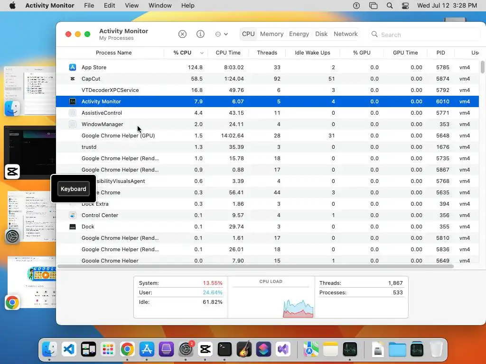Open the File menu
The image size is (486, 364).
coord(89,6)
